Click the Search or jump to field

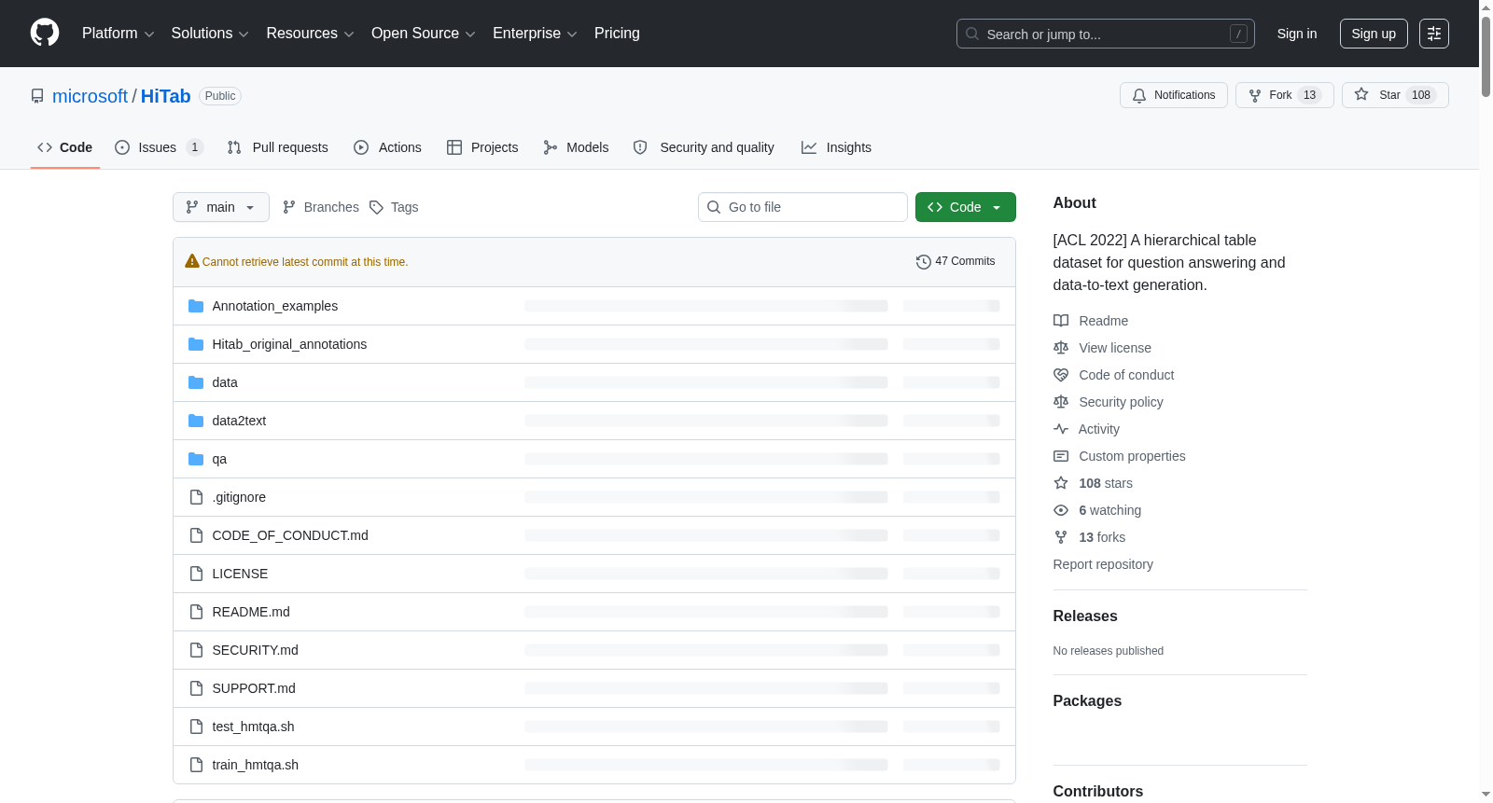click(x=1106, y=34)
